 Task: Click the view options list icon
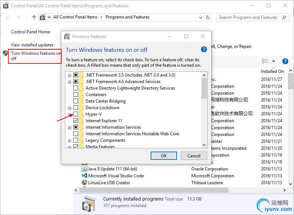tap(265, 61)
